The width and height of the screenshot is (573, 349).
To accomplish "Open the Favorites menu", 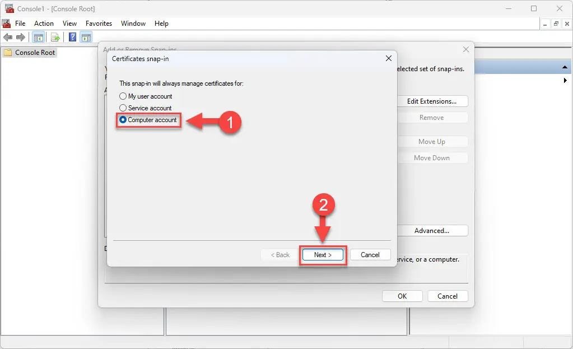I will [99, 24].
